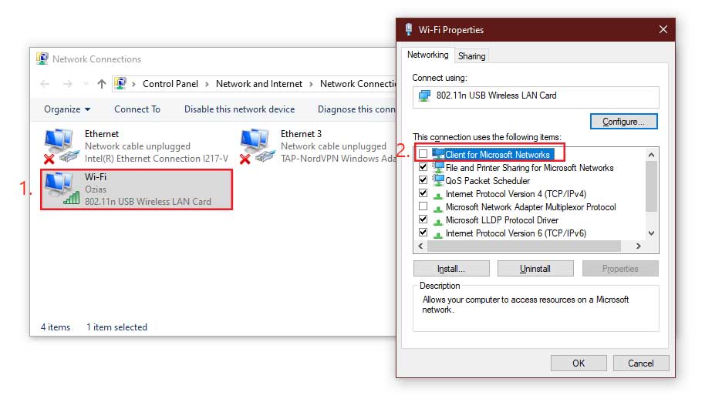Image resolution: width=722 pixels, height=402 pixels.
Task: Select Internet Protocol Version 4 (TCP/IPv4) text
Action: (516, 194)
